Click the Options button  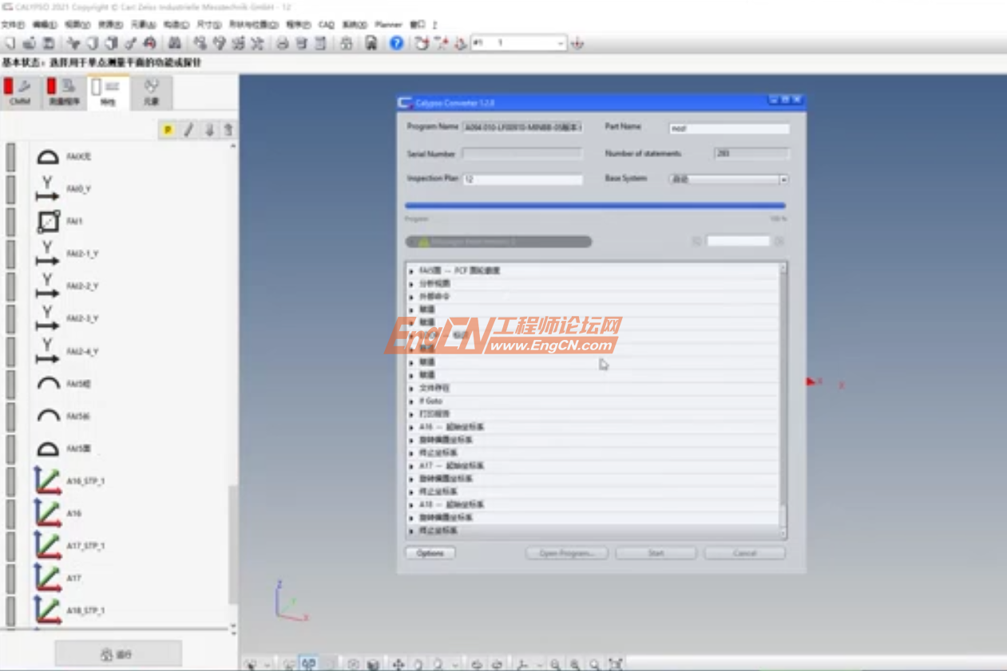pos(430,553)
